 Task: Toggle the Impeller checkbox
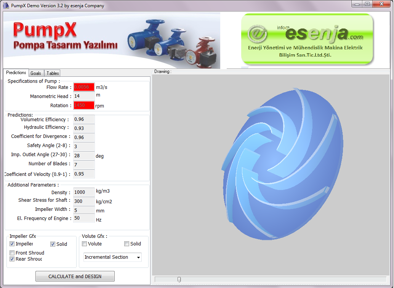click(x=12, y=244)
